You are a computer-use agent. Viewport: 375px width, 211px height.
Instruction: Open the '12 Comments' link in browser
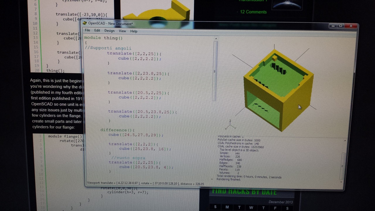tap(253, 12)
